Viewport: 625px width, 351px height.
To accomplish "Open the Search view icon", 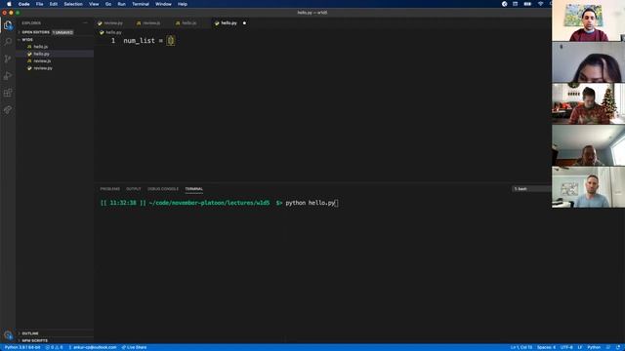I will 8,42.
